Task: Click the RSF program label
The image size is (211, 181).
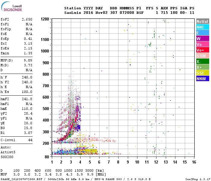Action: coord(140,13)
